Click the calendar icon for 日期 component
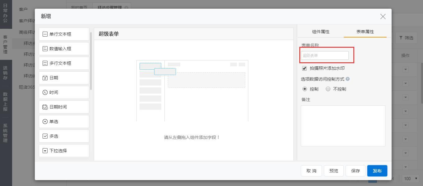Screen dimensions: 423x186 45,78
